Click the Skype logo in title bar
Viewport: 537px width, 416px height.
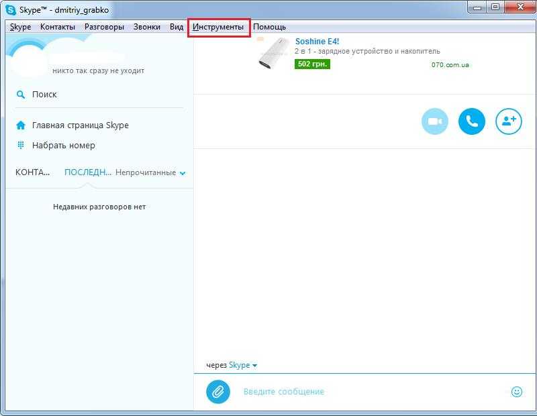point(11,10)
